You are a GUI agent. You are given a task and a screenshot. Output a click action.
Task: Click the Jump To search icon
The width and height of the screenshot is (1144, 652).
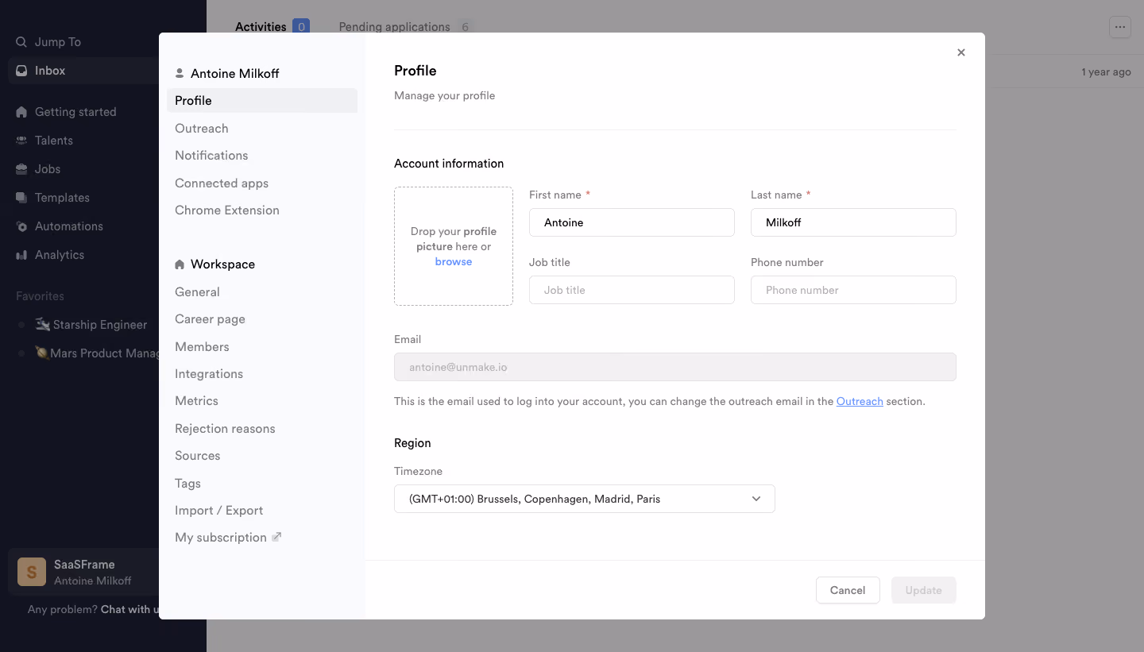pos(21,42)
